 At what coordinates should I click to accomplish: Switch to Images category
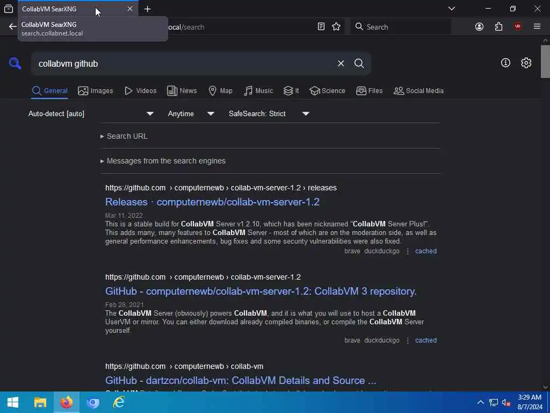[96, 90]
